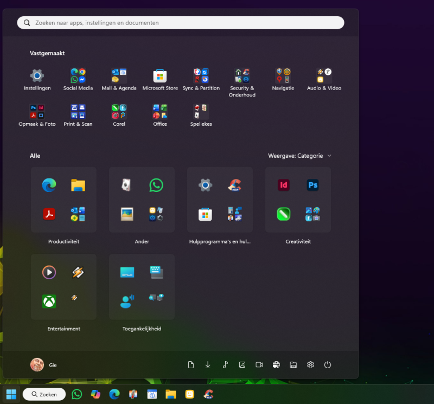Launch Adobe Photoshop in Creativiteit category
434x404 pixels.
(312, 185)
